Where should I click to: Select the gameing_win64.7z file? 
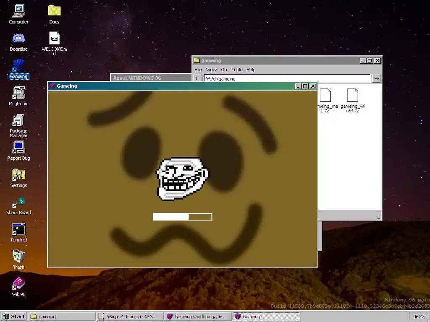[353, 101]
